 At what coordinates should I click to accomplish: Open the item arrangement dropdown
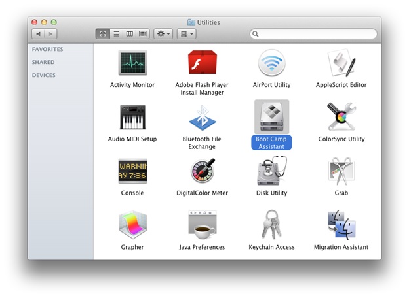click(x=187, y=34)
